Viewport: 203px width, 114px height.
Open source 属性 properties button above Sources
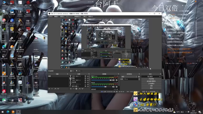click(x=72, y=71)
